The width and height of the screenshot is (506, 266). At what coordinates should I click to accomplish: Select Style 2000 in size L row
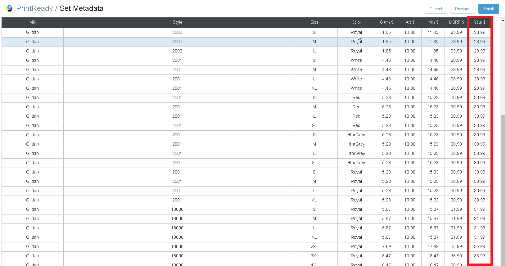(x=177, y=51)
